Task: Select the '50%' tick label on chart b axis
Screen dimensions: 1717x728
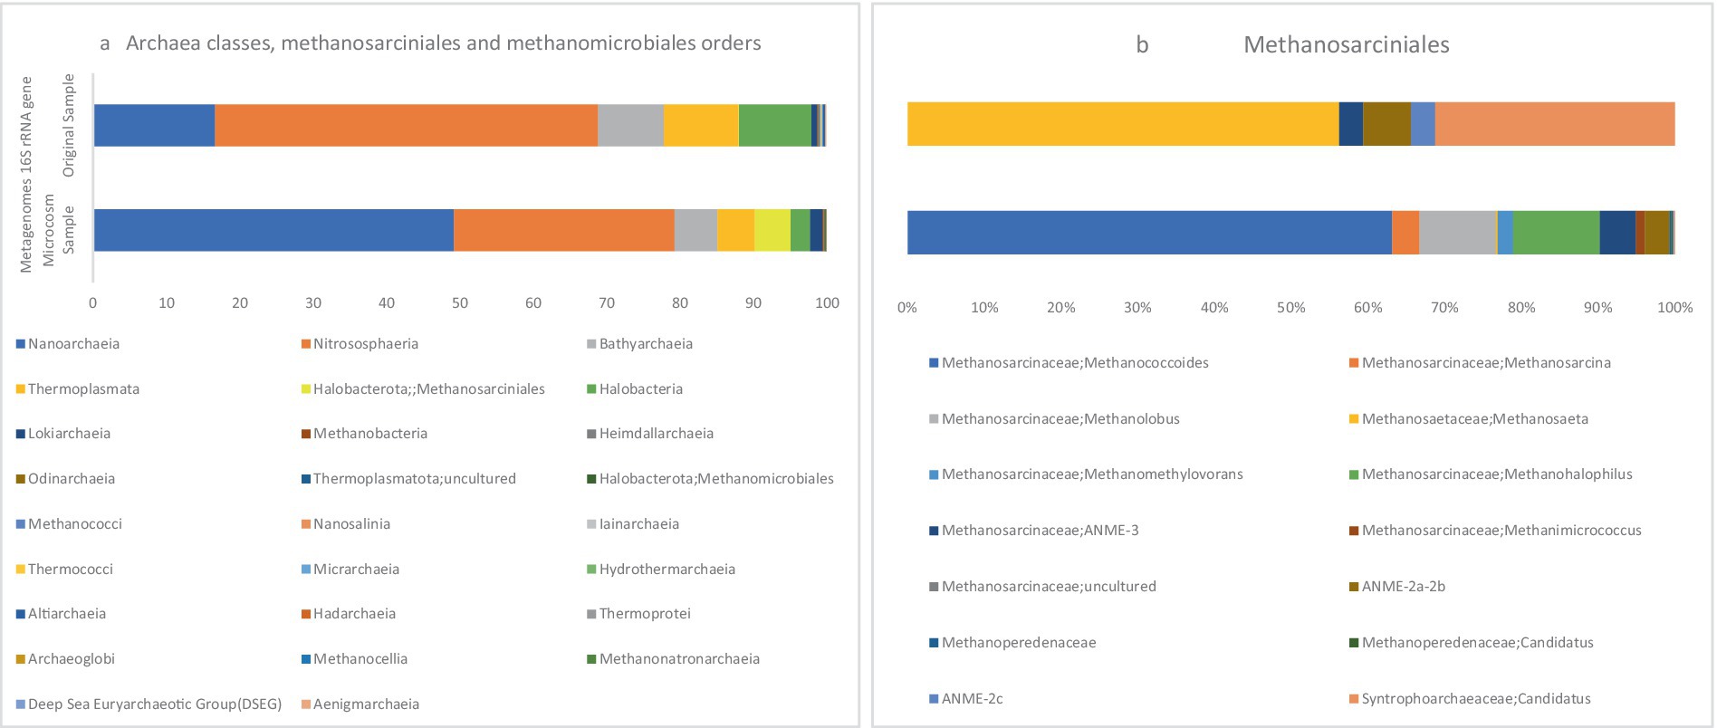Action: click(1291, 308)
